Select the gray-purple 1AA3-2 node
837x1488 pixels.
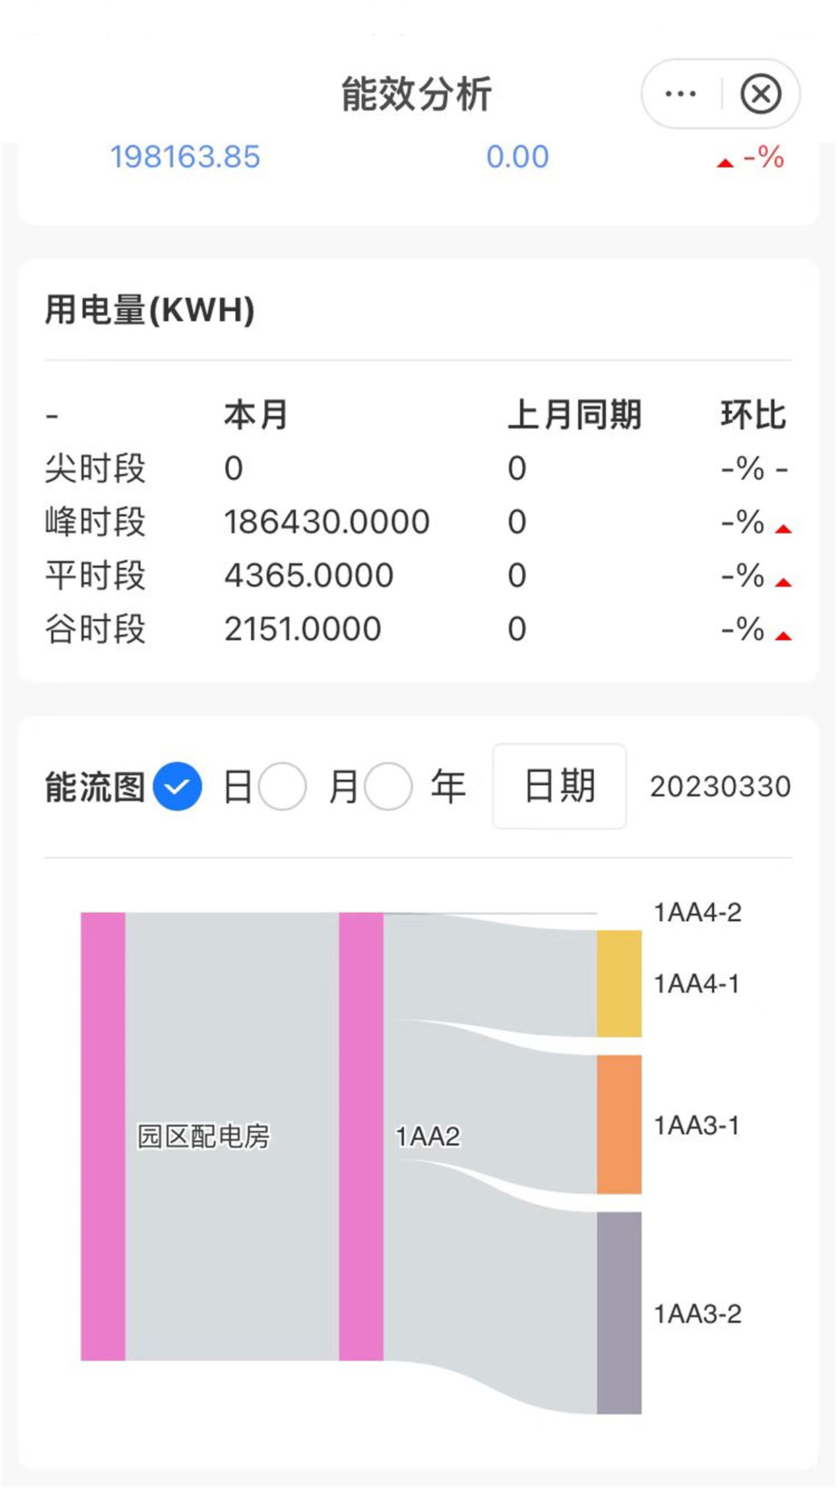tap(619, 1313)
